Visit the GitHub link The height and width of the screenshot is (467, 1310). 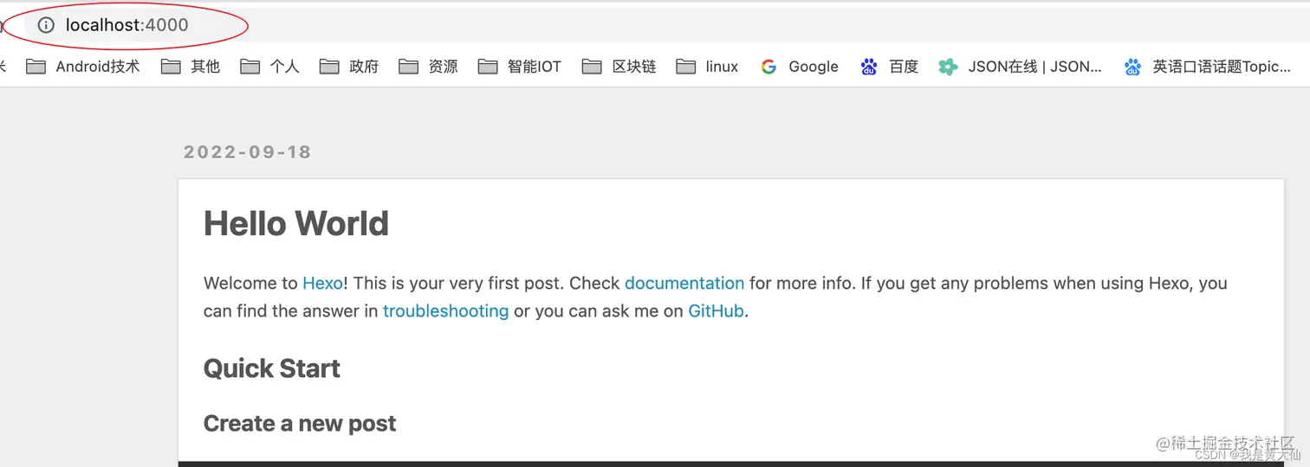pos(717,310)
